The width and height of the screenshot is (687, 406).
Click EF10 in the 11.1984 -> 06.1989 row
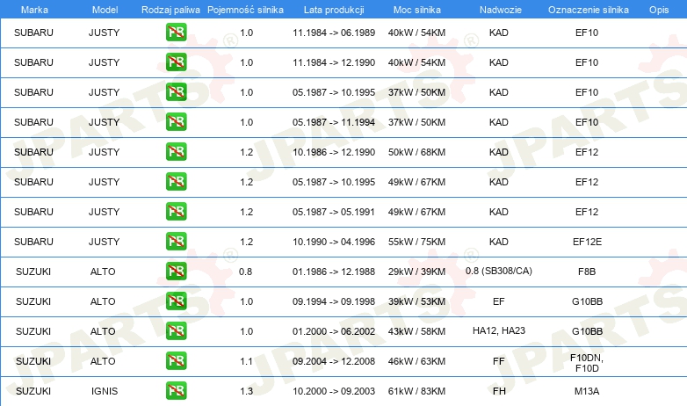pos(587,33)
